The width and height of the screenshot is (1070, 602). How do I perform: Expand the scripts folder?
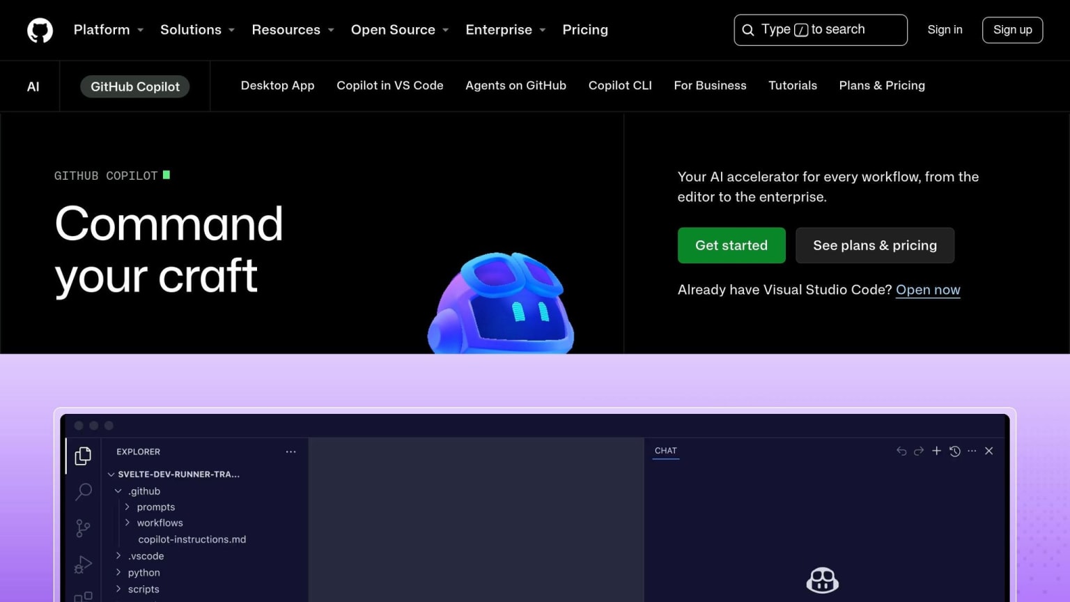pyautogui.click(x=137, y=589)
